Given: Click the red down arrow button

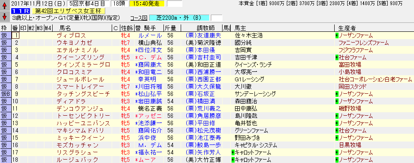Looking at the screenshot, I should (x=4, y=17).
